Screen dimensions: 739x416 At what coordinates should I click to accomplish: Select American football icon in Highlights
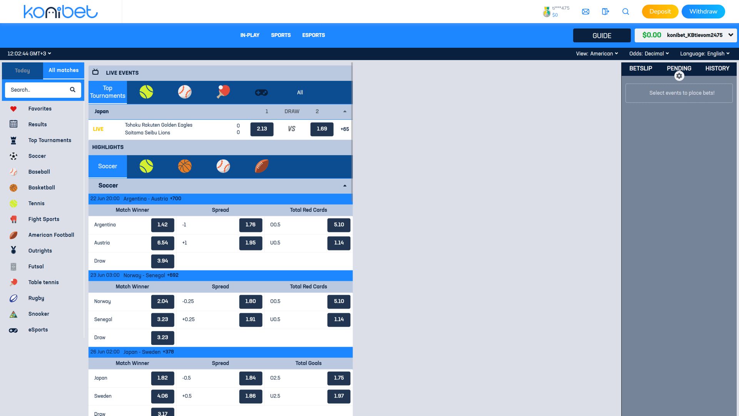click(x=262, y=166)
